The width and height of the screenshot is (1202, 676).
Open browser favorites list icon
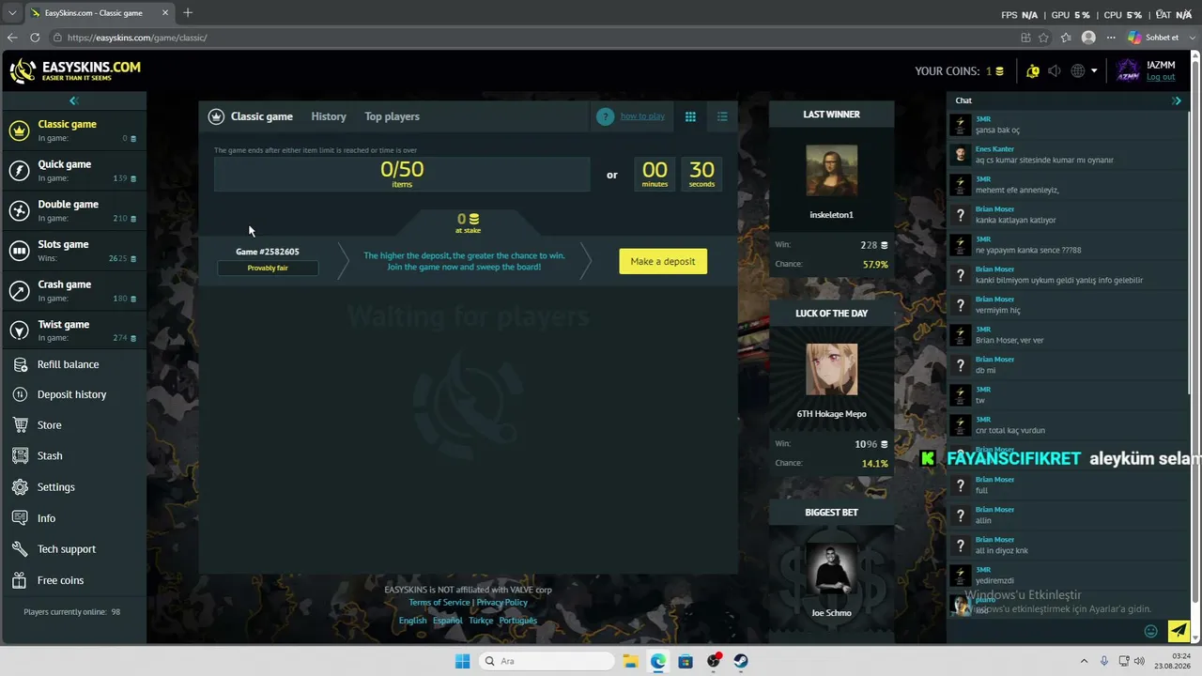click(1066, 38)
